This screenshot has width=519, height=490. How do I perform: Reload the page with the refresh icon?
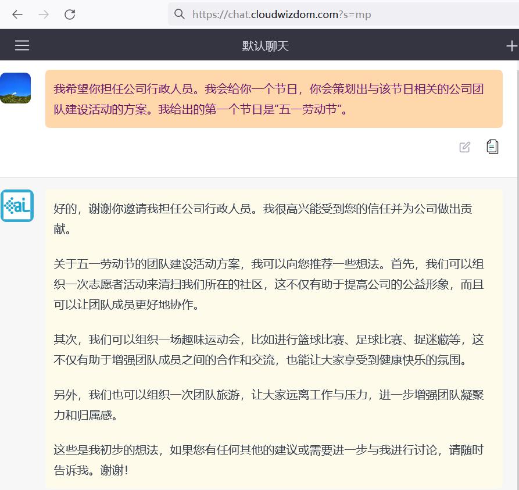click(70, 15)
